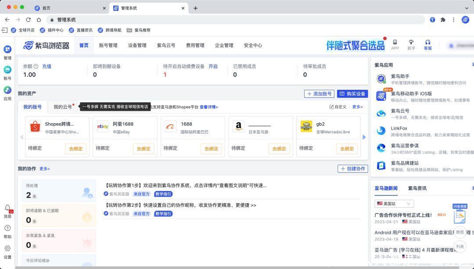The width and height of the screenshot is (474, 269).
Task: Go to browser home icon
Action: point(39,20)
